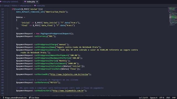Image resolution: width=177 pixels, height=99 pixels.
Task: Click the setPreApprovalPeriod method call
Action: click(46, 61)
